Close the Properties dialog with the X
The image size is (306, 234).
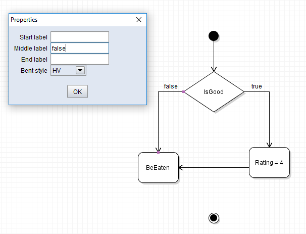click(x=139, y=20)
